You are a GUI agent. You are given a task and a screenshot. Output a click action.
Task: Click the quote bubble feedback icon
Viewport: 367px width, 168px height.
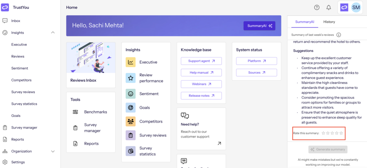tap(184, 161)
